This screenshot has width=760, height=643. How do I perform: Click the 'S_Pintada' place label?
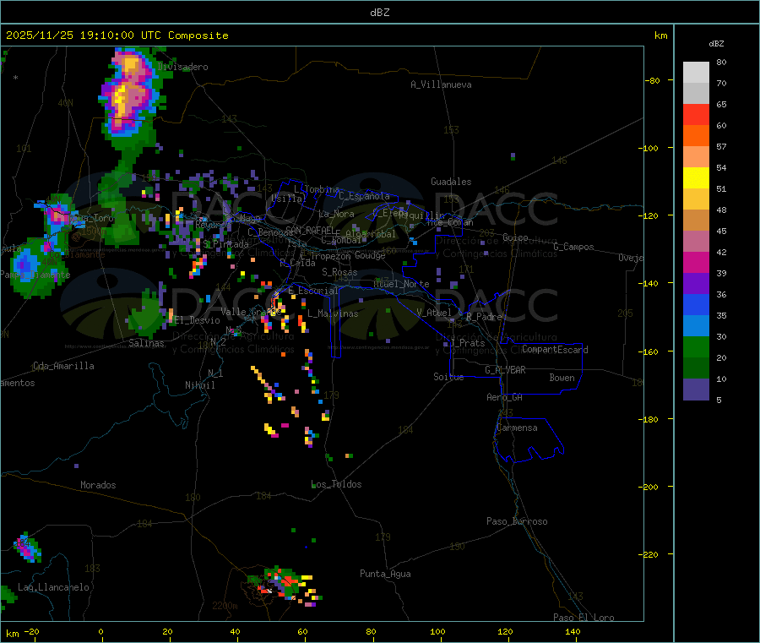[225, 244]
